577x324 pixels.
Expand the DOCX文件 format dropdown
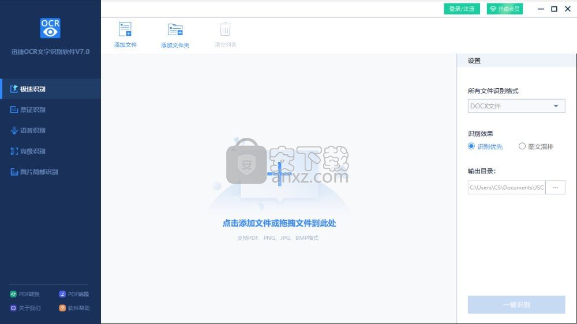[516, 106]
